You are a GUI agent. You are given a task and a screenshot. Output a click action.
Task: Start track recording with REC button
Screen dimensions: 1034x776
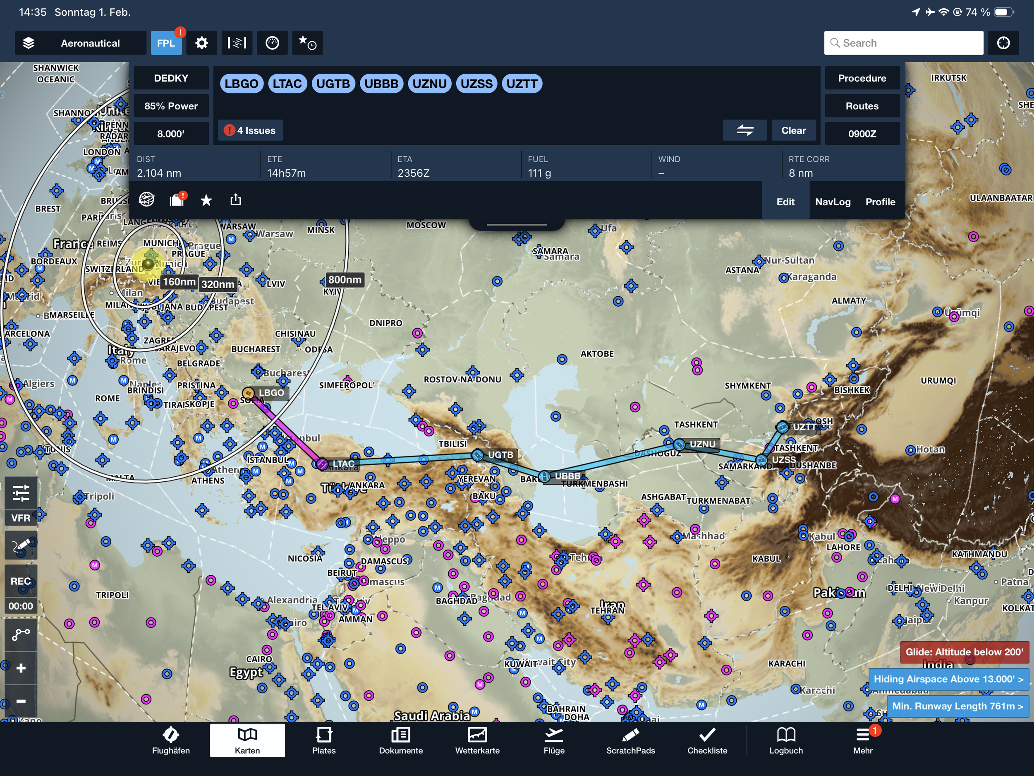tap(21, 581)
